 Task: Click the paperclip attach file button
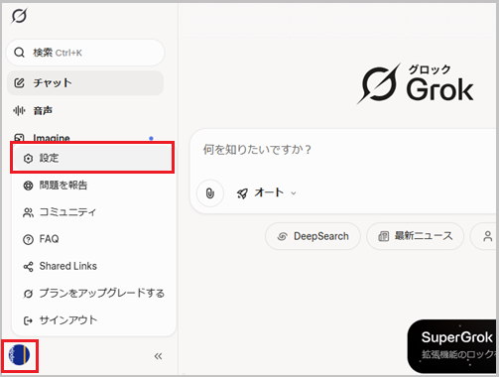click(x=210, y=193)
